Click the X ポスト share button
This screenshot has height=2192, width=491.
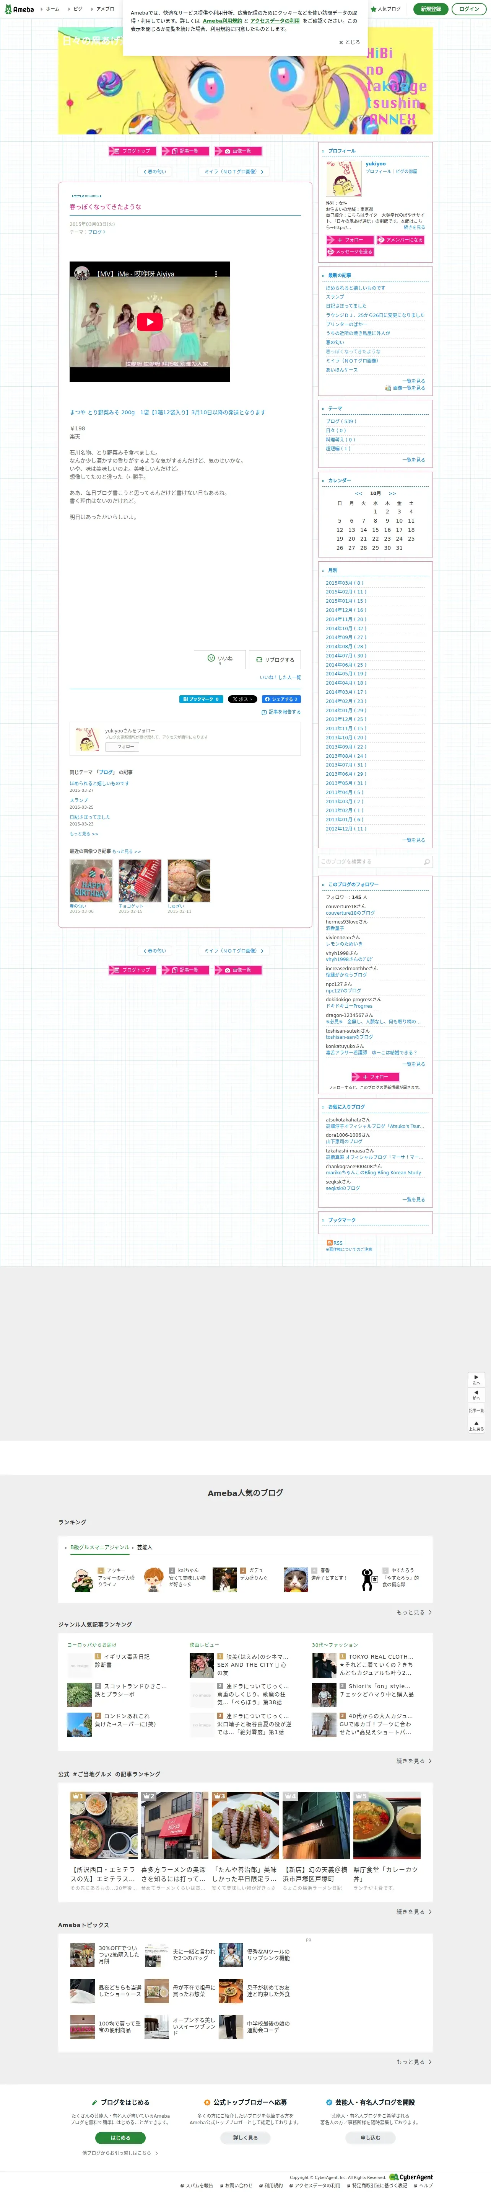[242, 700]
